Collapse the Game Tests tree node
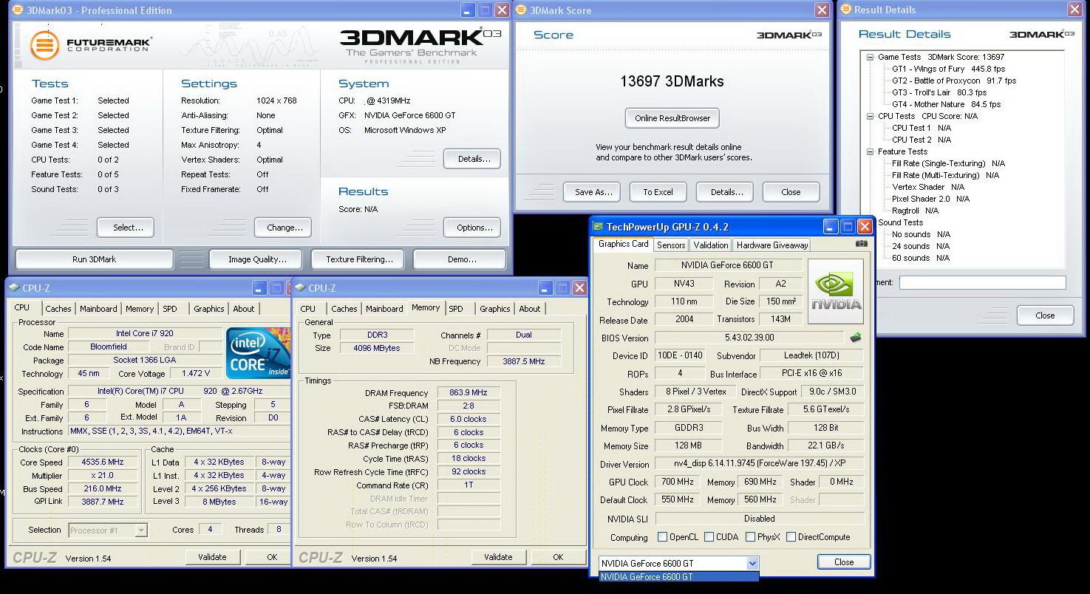This screenshot has height=594, width=1090. [871, 57]
